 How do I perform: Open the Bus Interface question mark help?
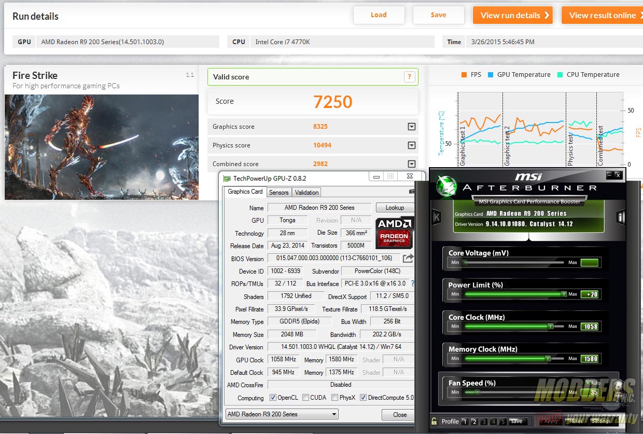(x=413, y=284)
